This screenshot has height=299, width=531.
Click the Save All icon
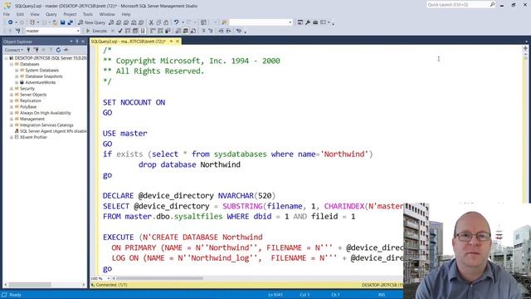[71, 22]
